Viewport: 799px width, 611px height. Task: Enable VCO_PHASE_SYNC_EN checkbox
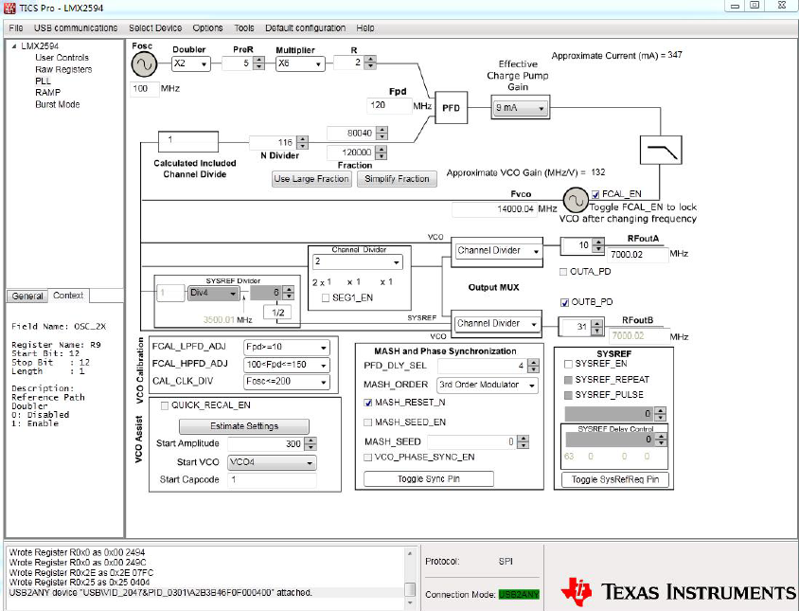click(x=368, y=458)
